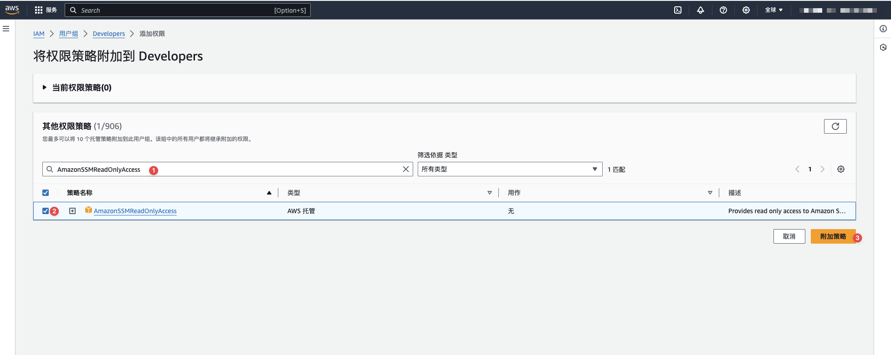This screenshot has height=355, width=891.
Task: Go to IAM breadcrumb
Action: (39, 34)
